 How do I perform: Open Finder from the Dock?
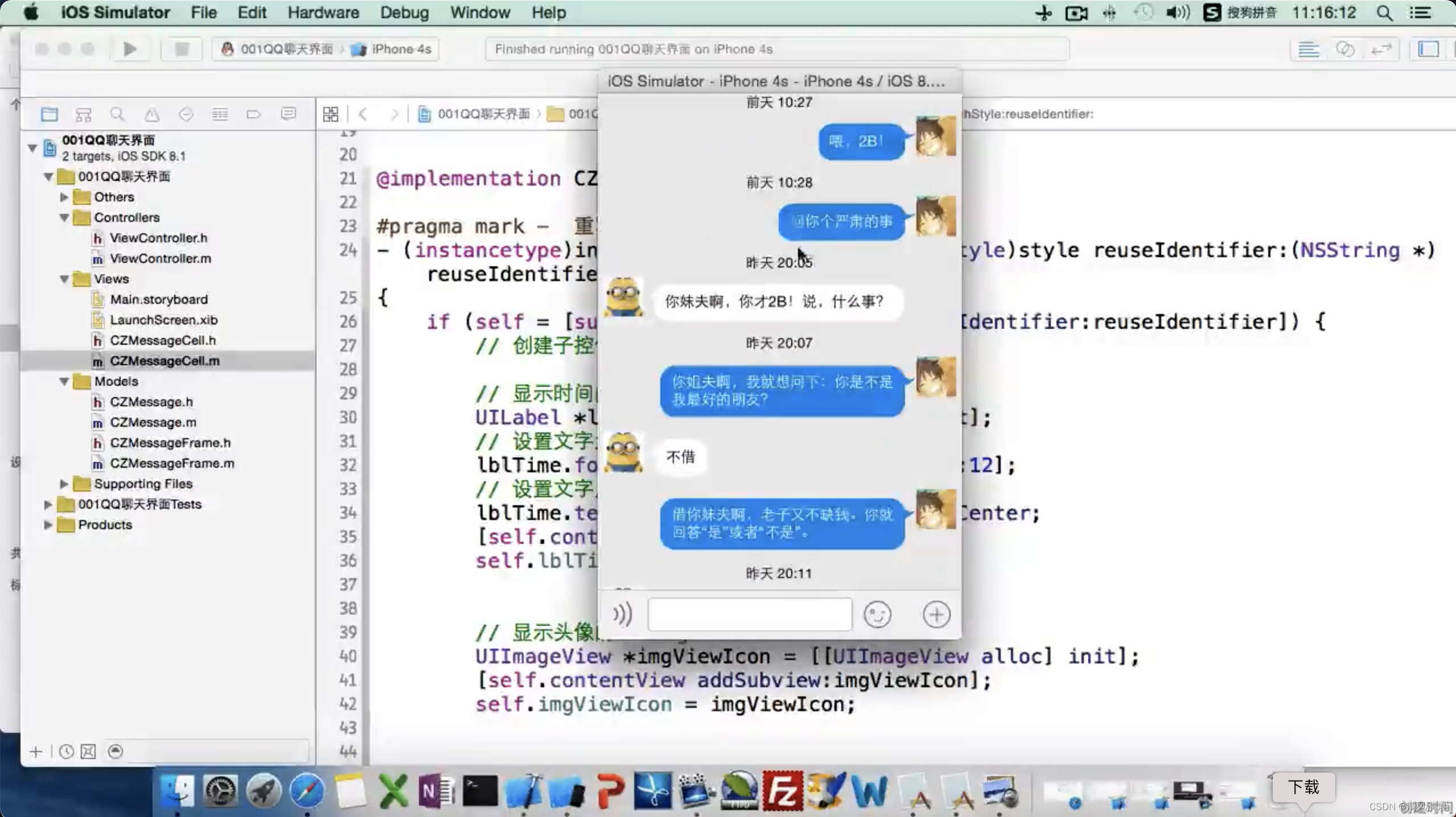click(177, 791)
